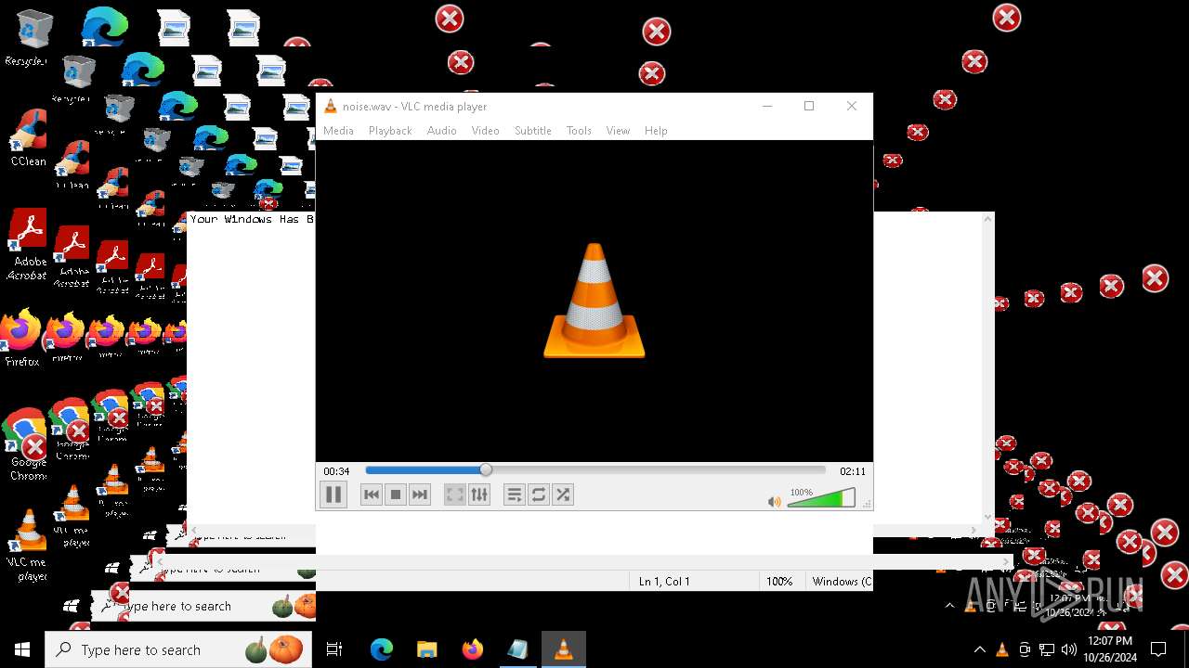Minimize the VLC media player window
Viewport: 1189px width, 668px height.
coord(767,106)
